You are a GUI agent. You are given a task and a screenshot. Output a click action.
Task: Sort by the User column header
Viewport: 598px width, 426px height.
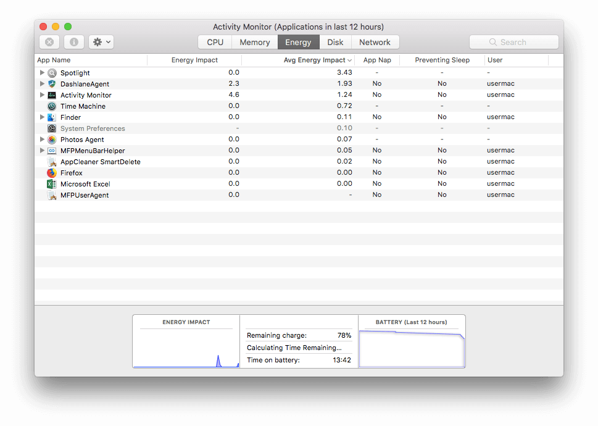point(517,60)
